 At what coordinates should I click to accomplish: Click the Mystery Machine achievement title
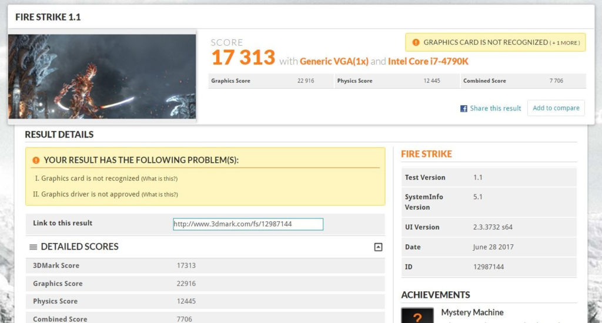(x=472, y=312)
